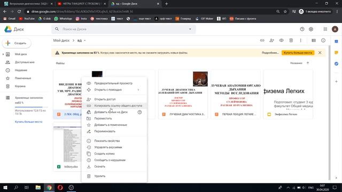342x192 pixels.
Task: Reload the page in Chrome
Action: pyautogui.click(x=19, y=12)
